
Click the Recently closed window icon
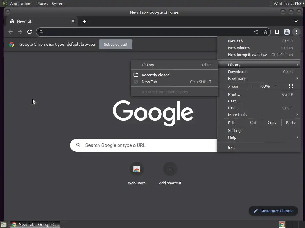(136, 75)
